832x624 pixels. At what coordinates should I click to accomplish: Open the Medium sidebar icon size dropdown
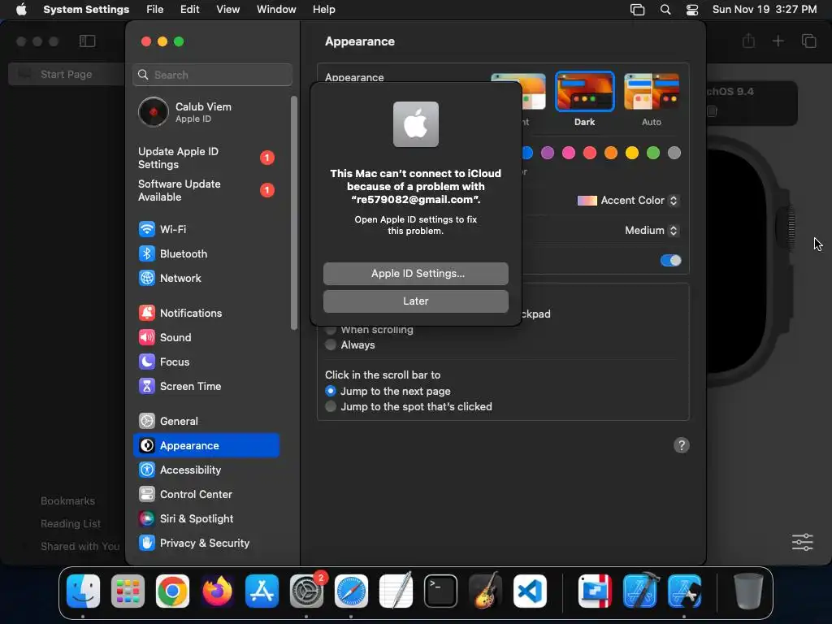tap(651, 230)
